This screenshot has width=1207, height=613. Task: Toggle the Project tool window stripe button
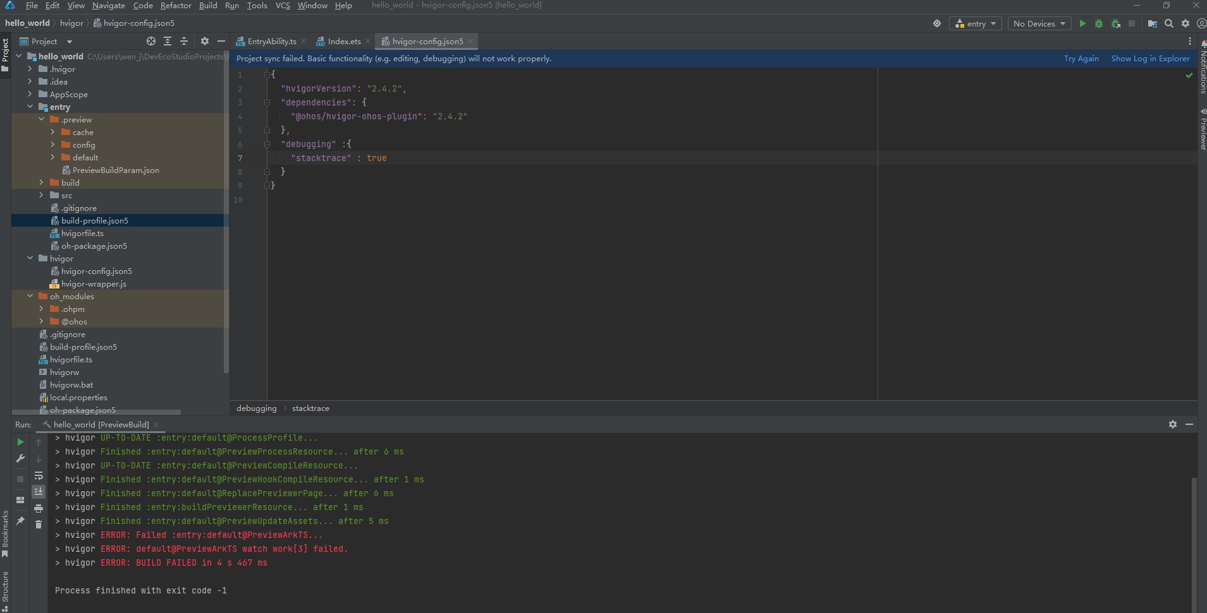[x=5, y=56]
